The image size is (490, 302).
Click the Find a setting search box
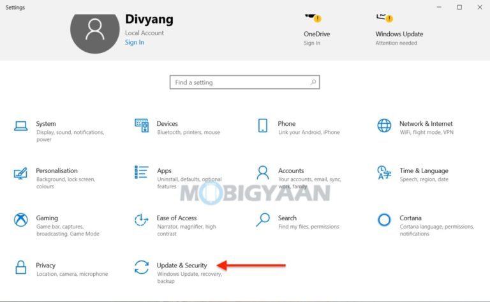pos(239,82)
